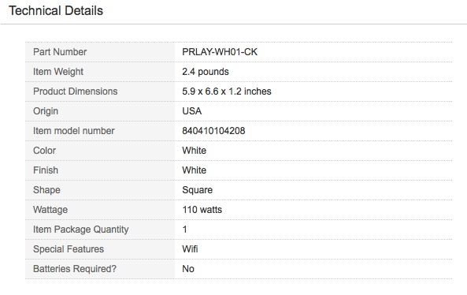Click the Item Package Quantity label

click(80, 230)
